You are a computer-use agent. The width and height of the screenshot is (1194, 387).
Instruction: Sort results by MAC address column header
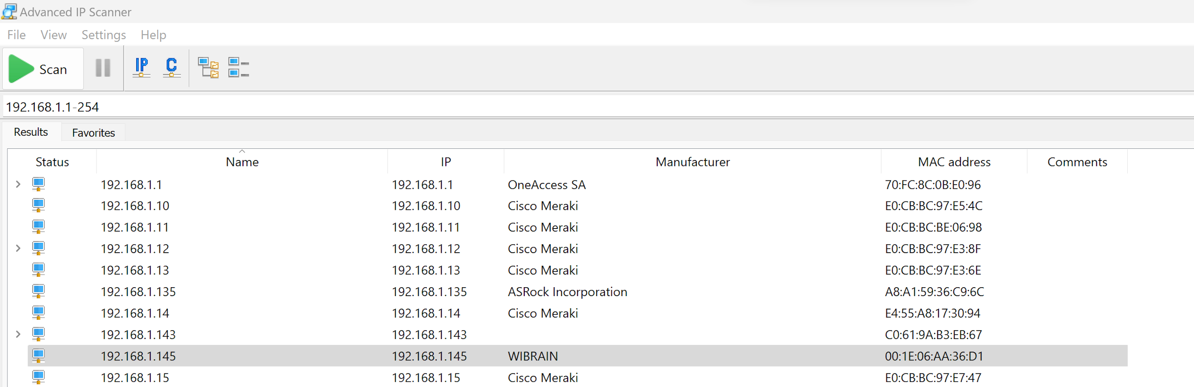954,162
